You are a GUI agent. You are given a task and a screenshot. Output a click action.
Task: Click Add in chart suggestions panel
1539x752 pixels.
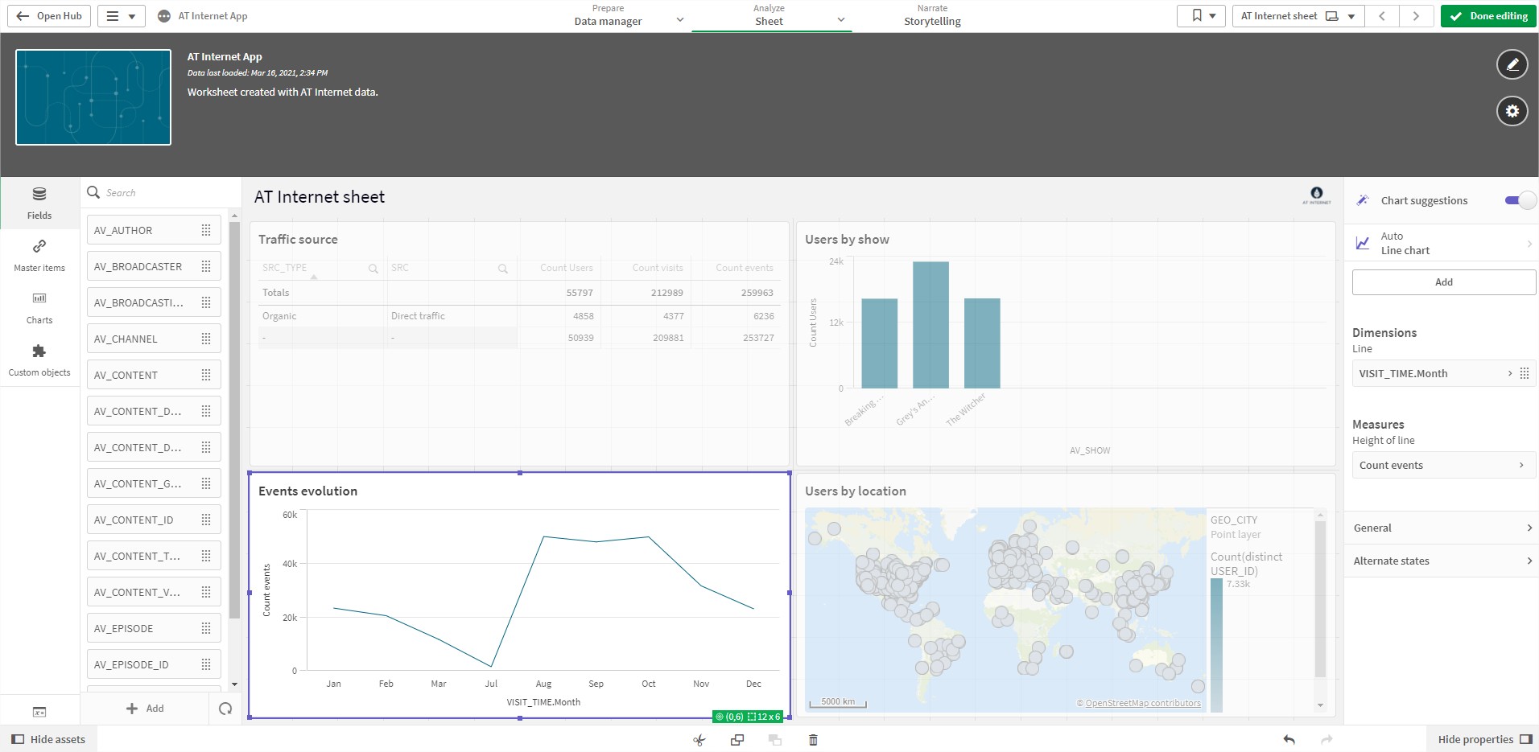point(1444,282)
